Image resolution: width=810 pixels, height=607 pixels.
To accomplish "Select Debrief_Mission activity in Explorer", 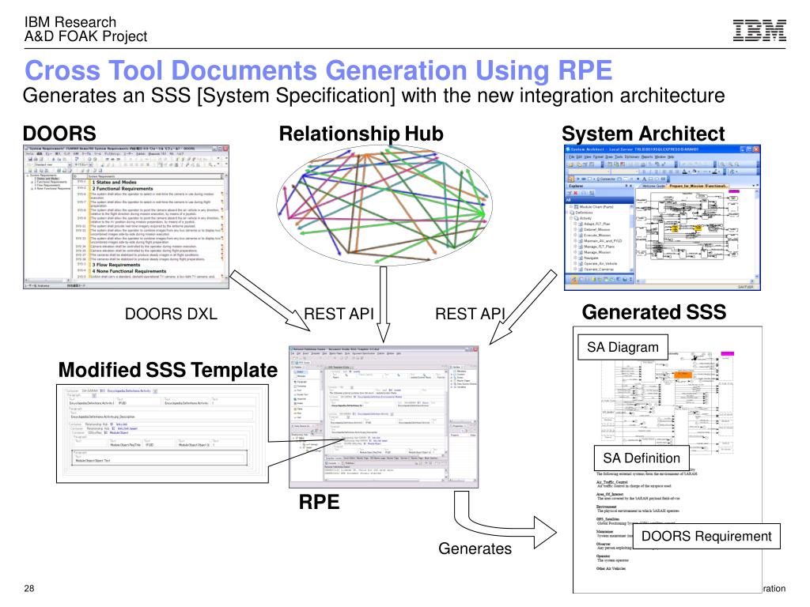I will coord(593,230).
